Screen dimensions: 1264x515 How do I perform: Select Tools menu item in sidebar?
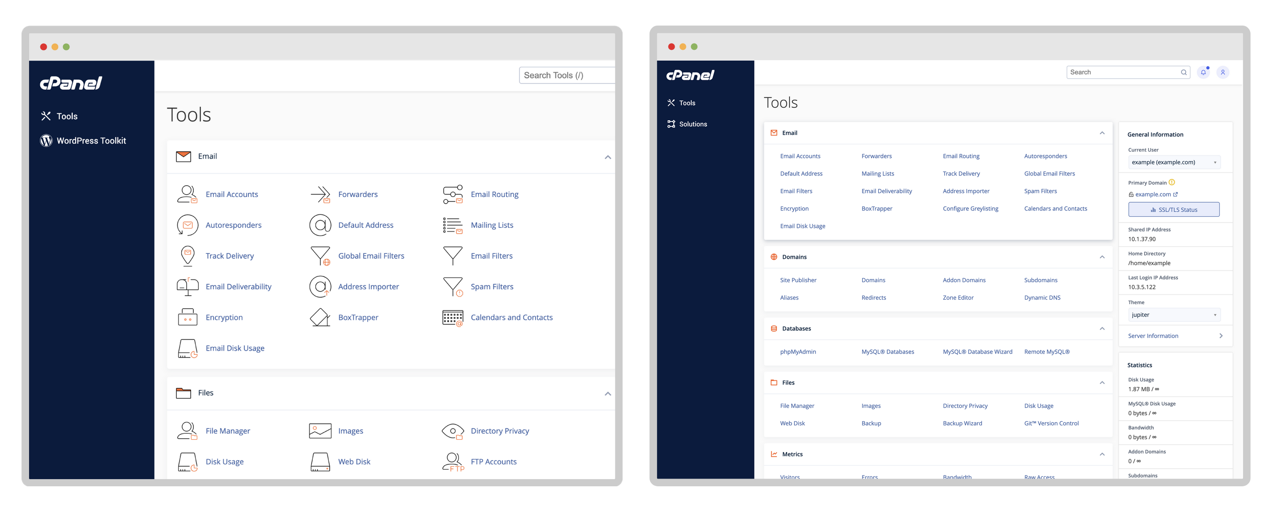[686, 102]
